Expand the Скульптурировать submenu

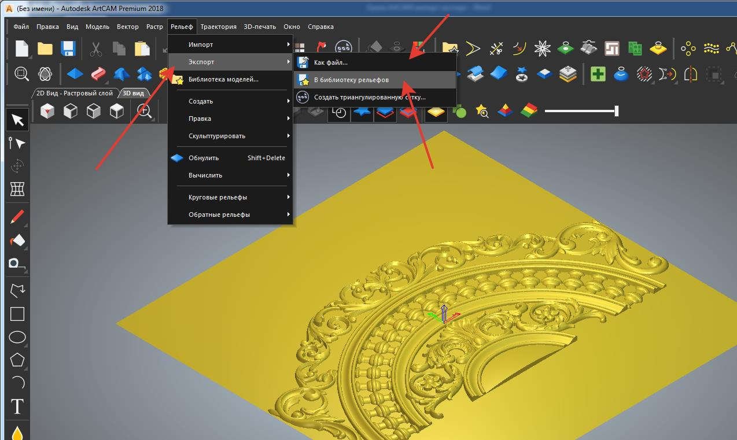[x=230, y=136]
